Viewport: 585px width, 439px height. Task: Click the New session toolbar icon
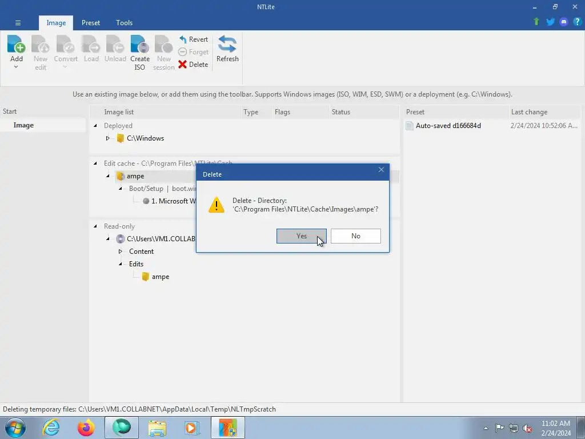164,45
